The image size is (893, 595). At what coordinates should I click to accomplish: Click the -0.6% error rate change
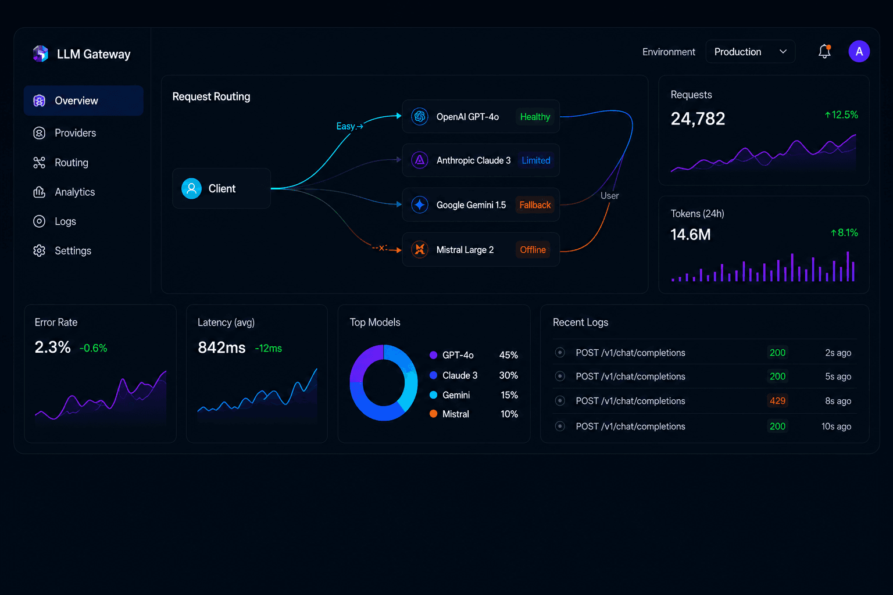pos(93,348)
